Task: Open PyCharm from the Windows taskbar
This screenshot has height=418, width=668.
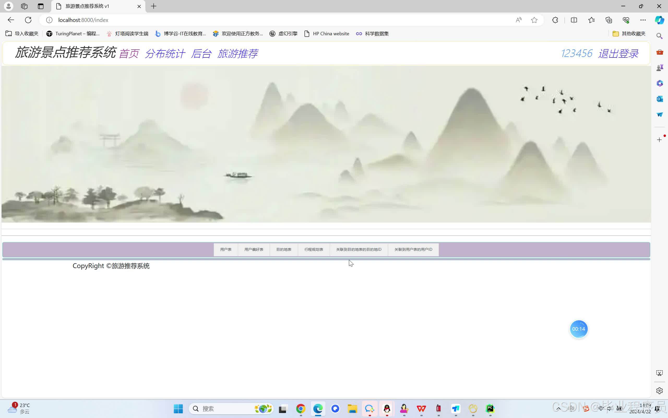Action: pos(490,409)
